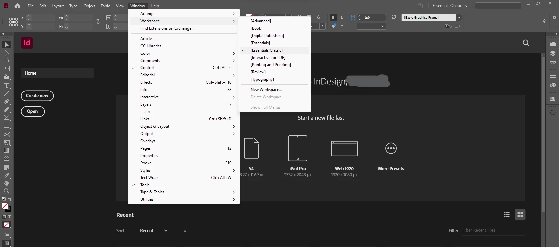Select the Pen tool
The image size is (559, 247).
(6, 101)
